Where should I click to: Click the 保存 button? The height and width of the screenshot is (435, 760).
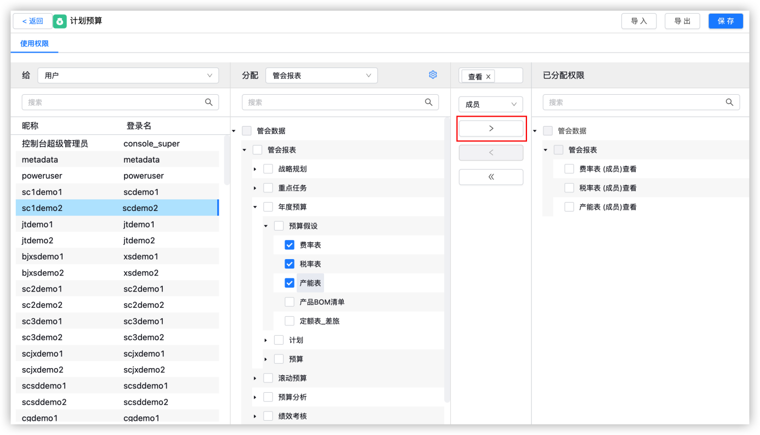click(725, 21)
